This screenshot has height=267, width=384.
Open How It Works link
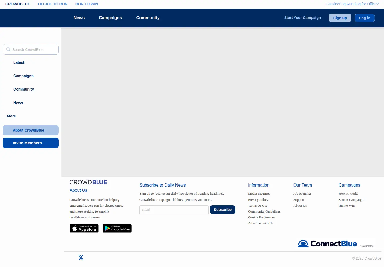pyautogui.click(x=348, y=194)
